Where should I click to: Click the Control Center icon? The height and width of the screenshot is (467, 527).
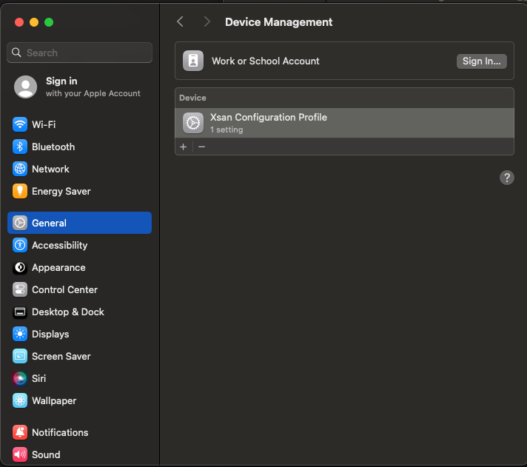(20, 289)
